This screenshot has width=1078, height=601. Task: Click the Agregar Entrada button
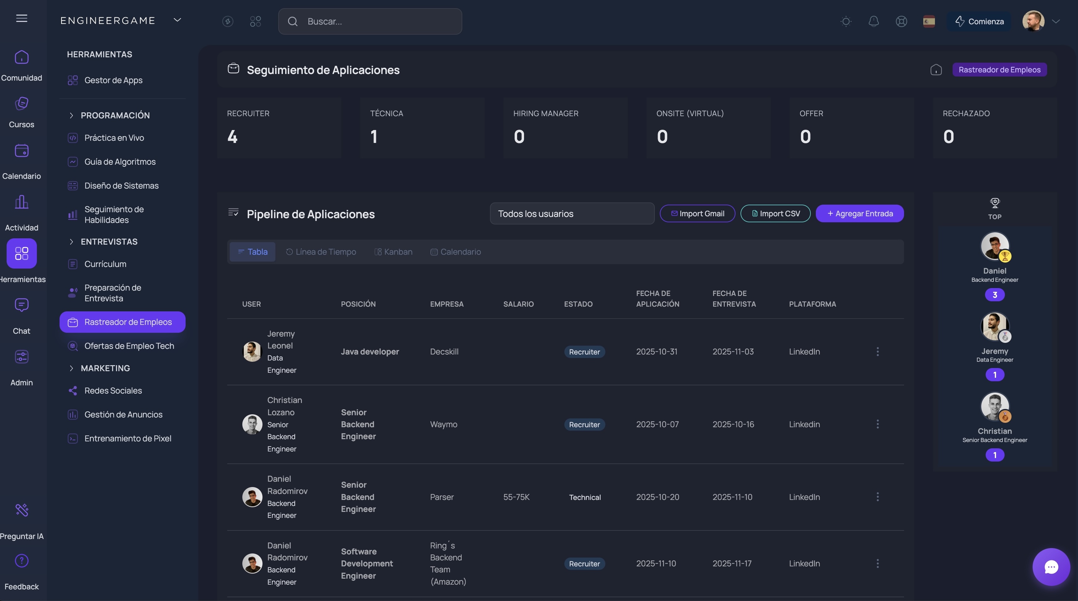(x=860, y=213)
